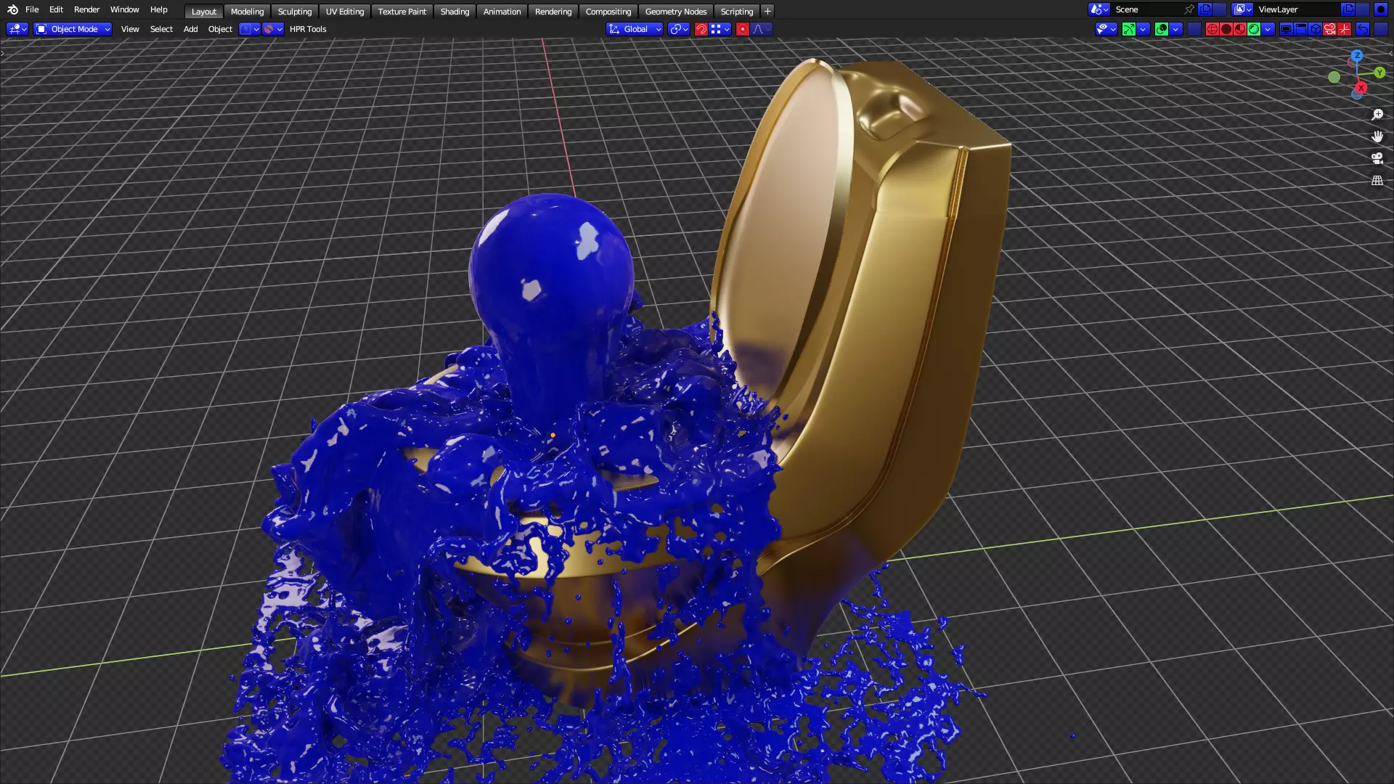The width and height of the screenshot is (1394, 784).
Task: Open the Edit menu
Action: point(56,9)
